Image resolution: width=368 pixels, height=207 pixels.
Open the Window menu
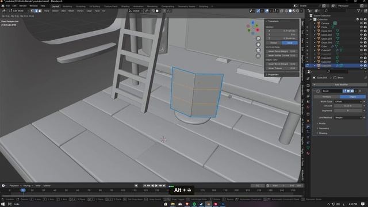(33, 6)
